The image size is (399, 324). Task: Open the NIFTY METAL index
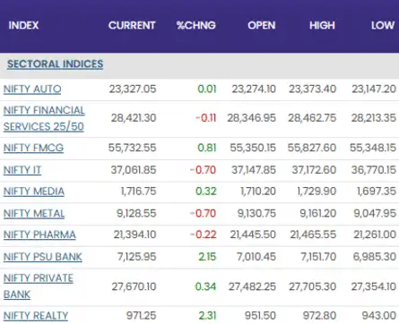coord(34,214)
